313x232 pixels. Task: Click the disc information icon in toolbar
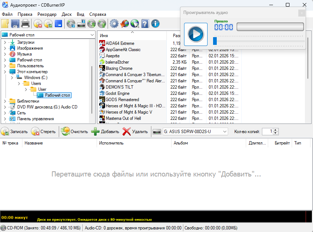coord(71,24)
